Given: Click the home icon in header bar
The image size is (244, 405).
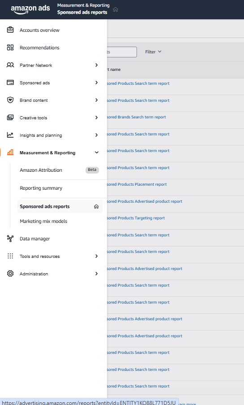Looking at the screenshot, I should [x=116, y=9].
